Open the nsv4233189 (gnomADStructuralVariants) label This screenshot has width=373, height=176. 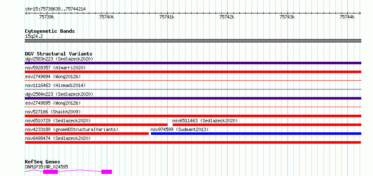point(72,129)
